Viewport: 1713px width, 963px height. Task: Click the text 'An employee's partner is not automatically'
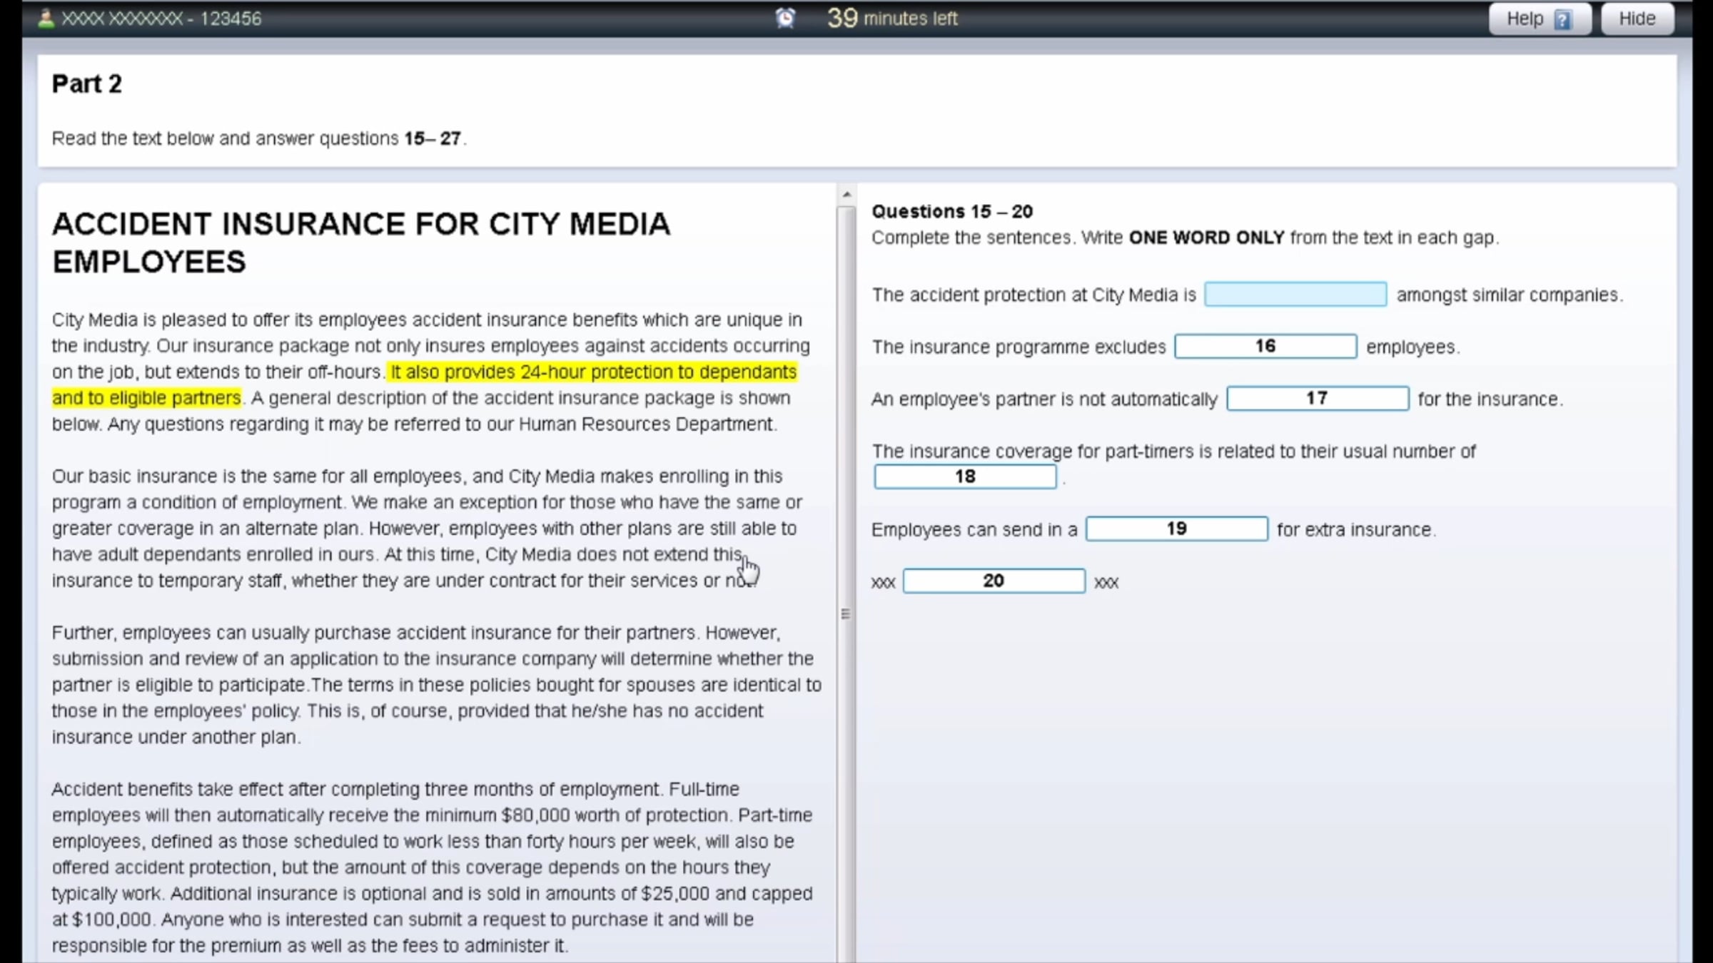1044,399
